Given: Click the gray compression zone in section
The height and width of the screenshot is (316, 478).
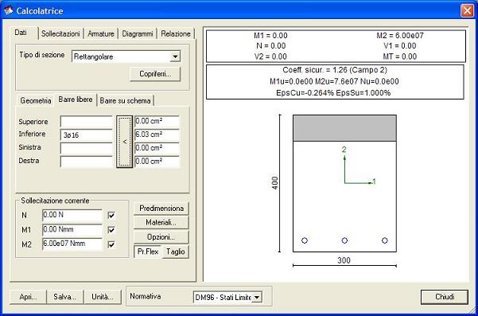Looking at the screenshot, I should click(344, 128).
